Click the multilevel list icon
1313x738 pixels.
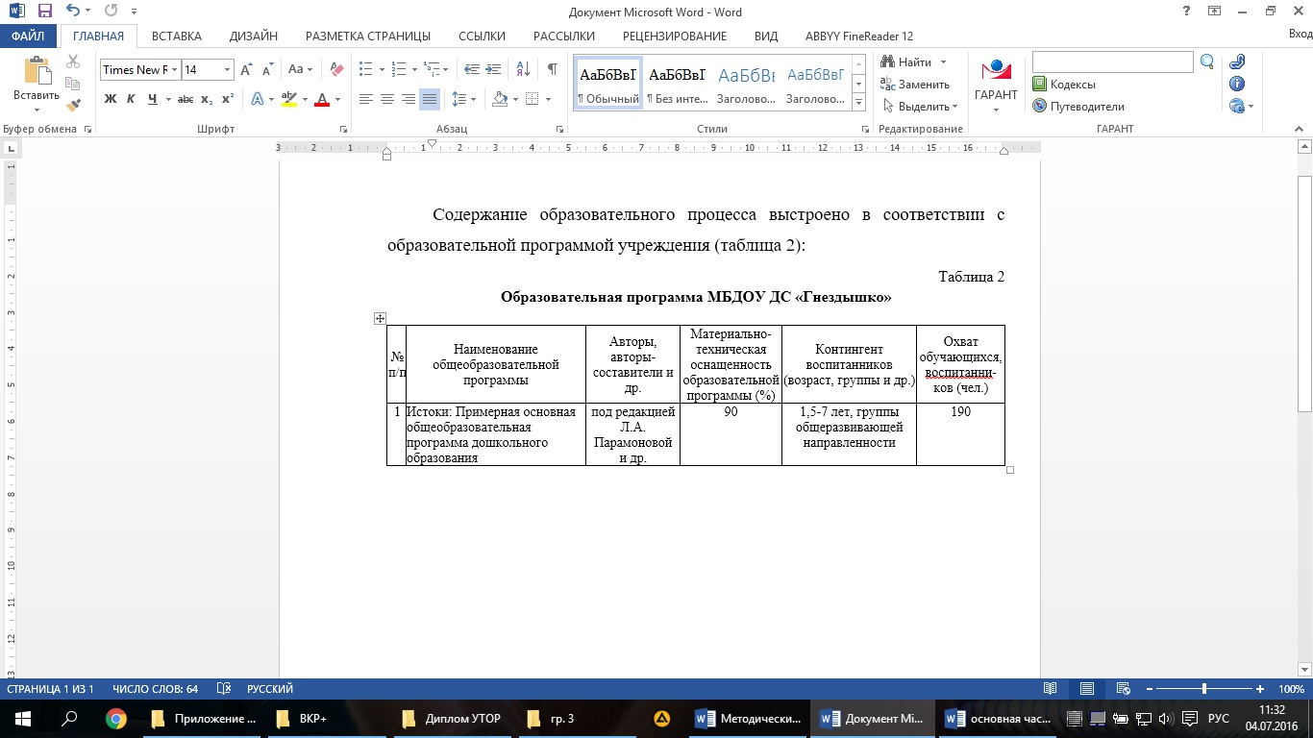point(431,69)
